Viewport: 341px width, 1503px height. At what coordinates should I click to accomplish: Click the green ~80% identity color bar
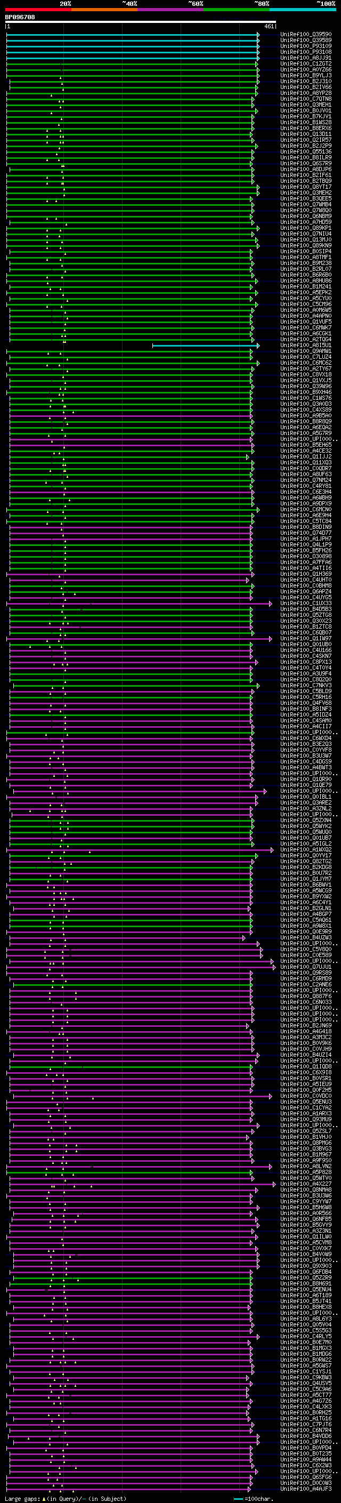point(237,10)
